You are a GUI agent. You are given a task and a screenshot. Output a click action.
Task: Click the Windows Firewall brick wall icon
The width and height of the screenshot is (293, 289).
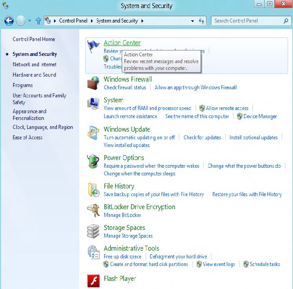pyautogui.click(x=93, y=83)
